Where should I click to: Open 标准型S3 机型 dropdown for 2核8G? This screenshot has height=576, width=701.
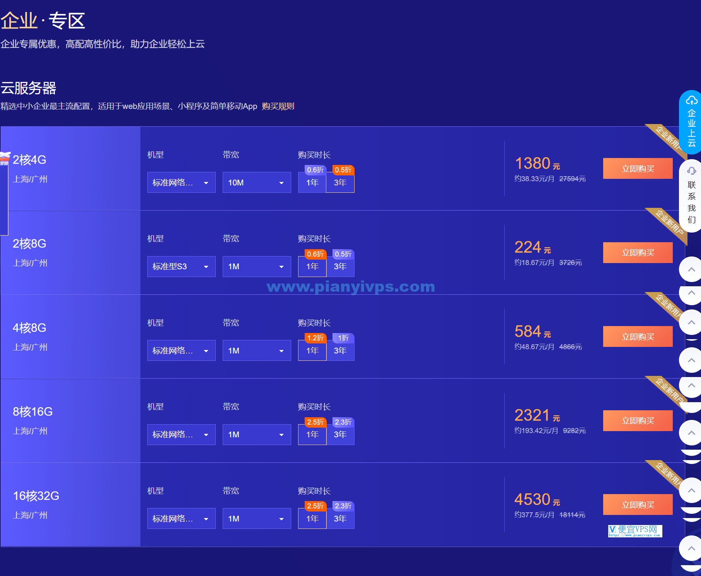click(181, 267)
